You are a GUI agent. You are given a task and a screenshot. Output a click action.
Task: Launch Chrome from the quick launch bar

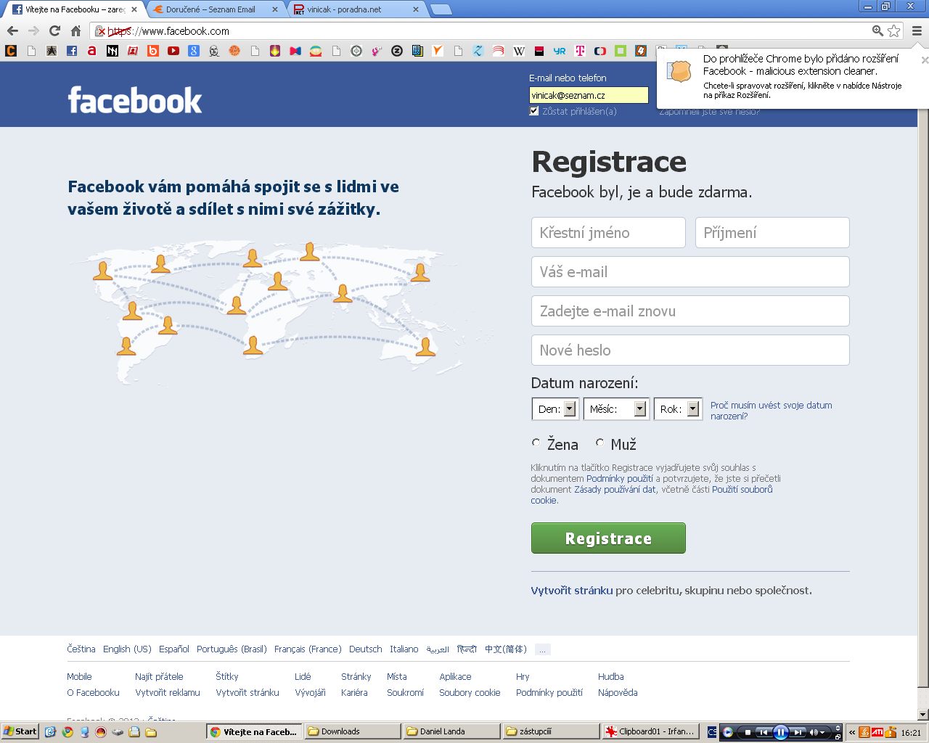[x=67, y=732]
